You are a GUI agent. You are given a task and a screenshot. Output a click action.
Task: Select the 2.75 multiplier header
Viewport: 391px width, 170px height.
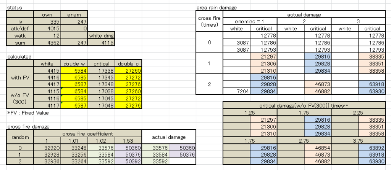304,140
